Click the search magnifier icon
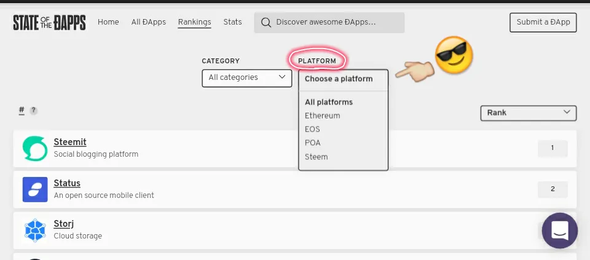 point(266,23)
